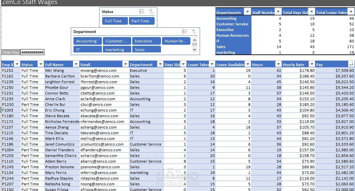
Task: Open Leave Taken filter dropdown
Action: point(212,64)
